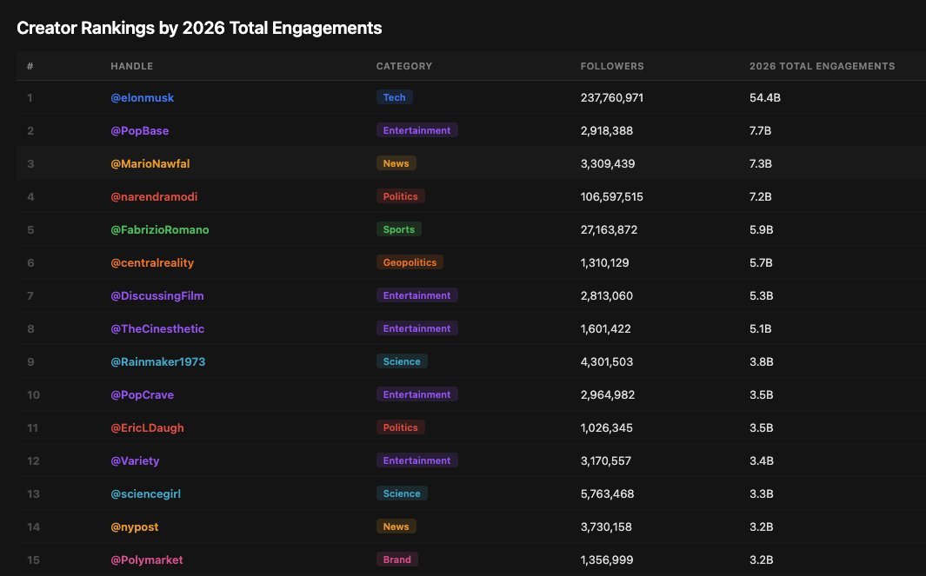Select follower count 237,760,971
The height and width of the screenshot is (576, 926).
(x=612, y=98)
